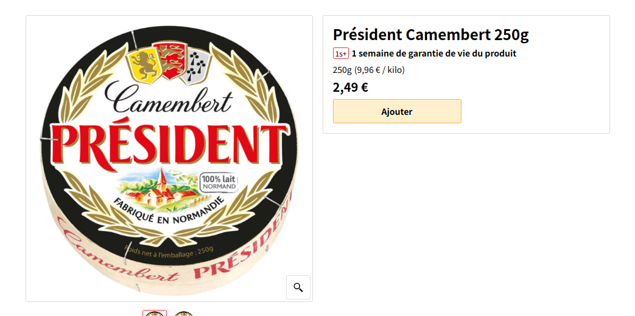This screenshot has height=316, width=635.
Task: Click the red 1s+ freshness badge
Action: pos(340,53)
